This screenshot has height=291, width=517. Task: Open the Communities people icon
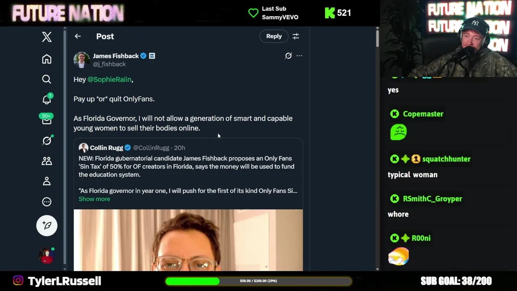point(47,161)
